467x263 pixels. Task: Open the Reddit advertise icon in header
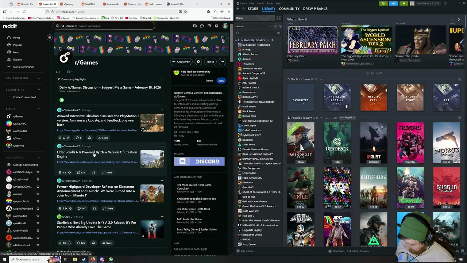(x=194, y=26)
